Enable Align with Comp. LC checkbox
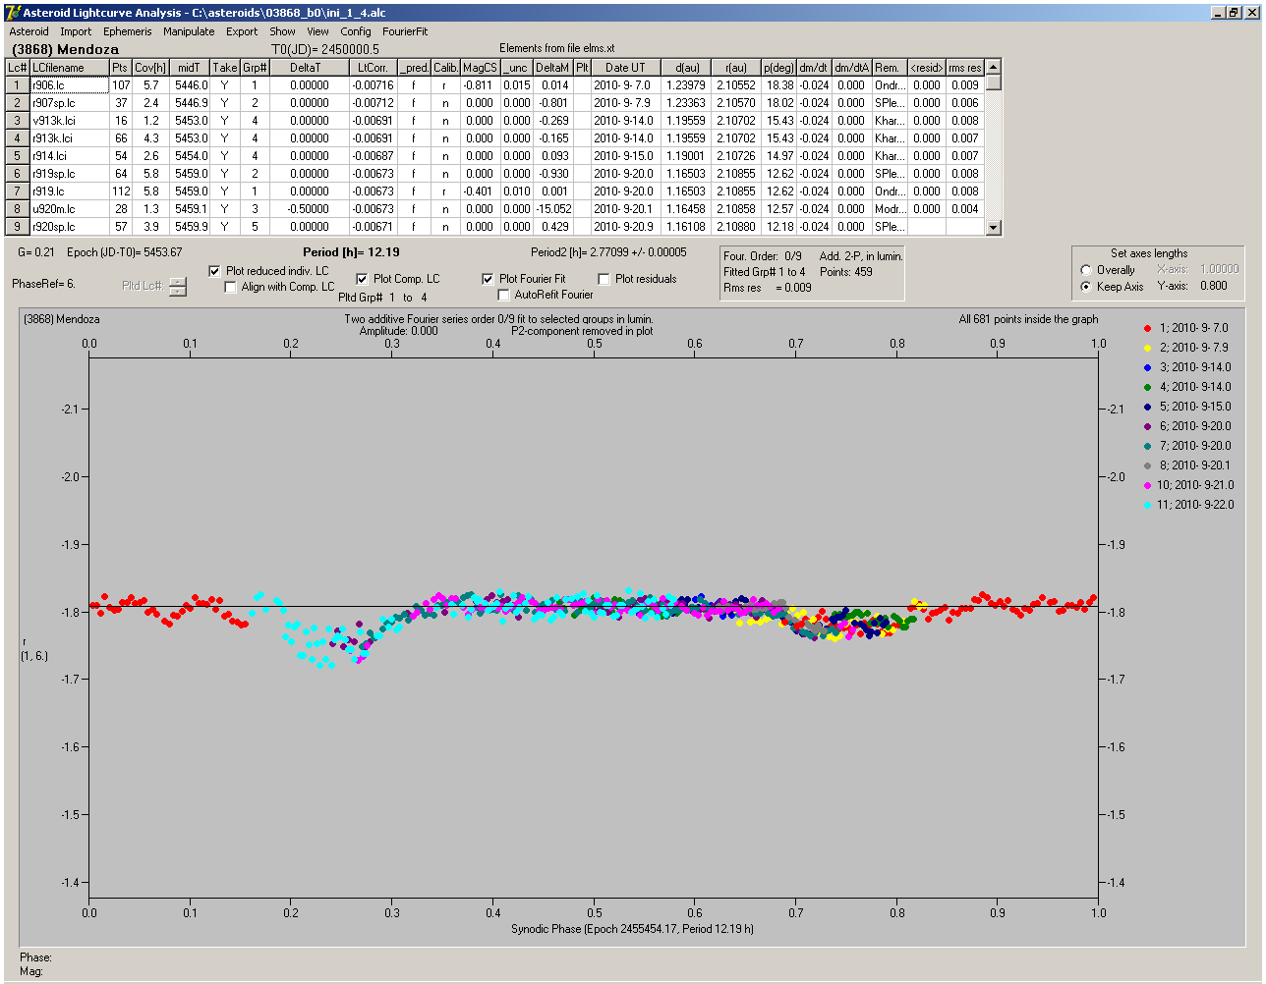 [x=231, y=287]
